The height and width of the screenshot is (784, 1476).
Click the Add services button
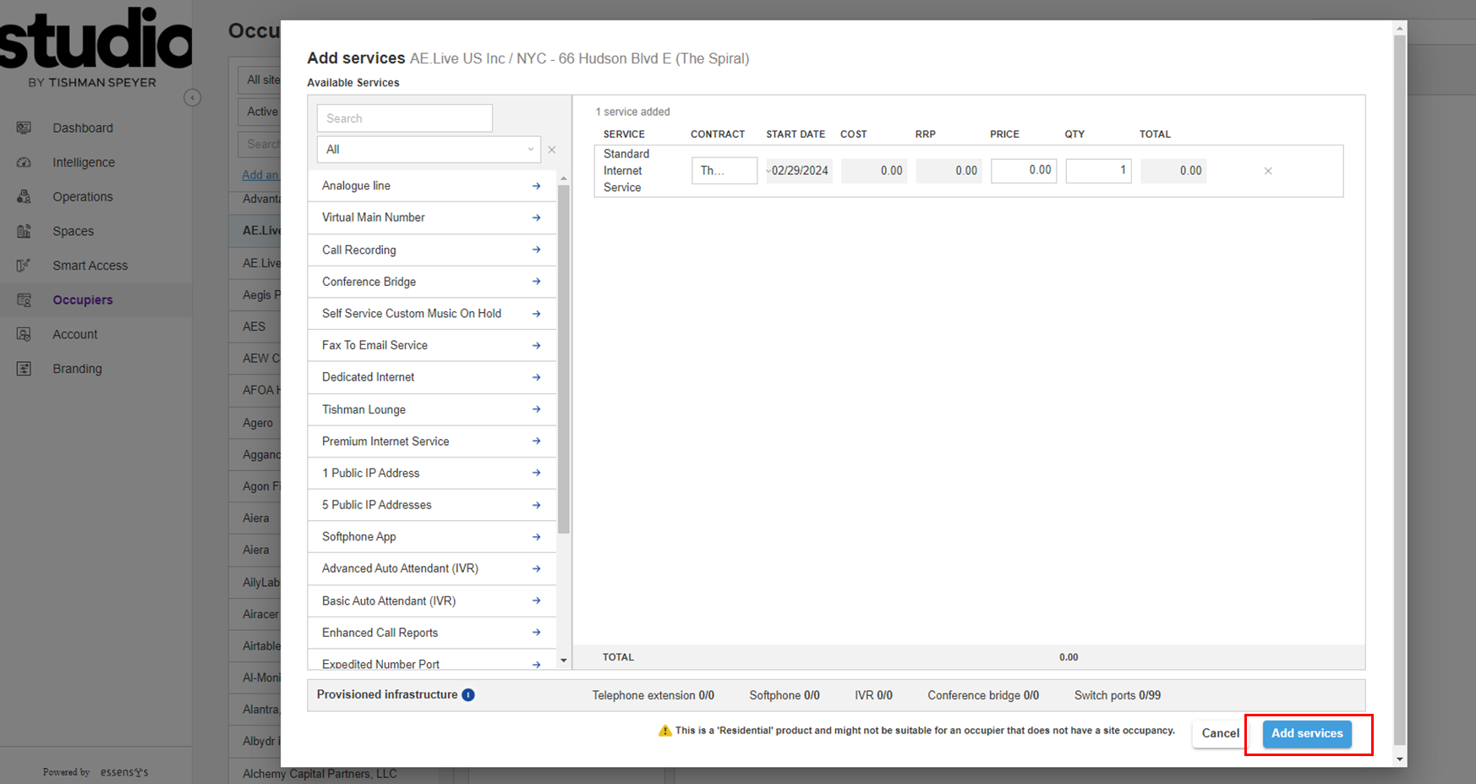click(x=1306, y=733)
